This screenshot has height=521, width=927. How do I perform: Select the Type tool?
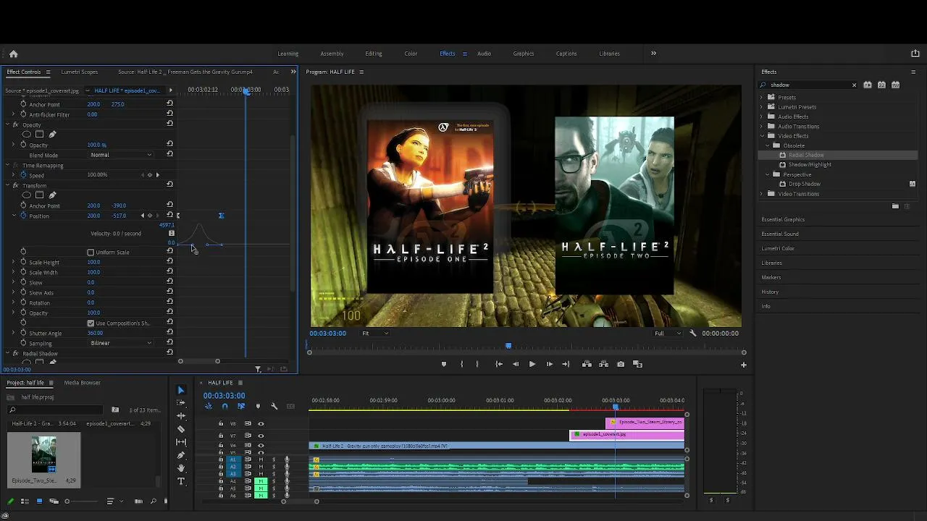[180, 481]
